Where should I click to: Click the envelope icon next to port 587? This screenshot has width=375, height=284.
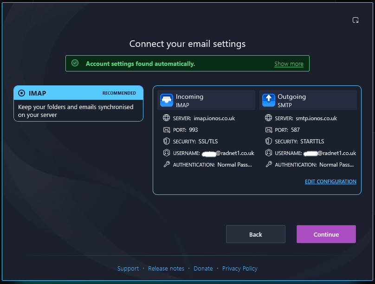coord(269,130)
